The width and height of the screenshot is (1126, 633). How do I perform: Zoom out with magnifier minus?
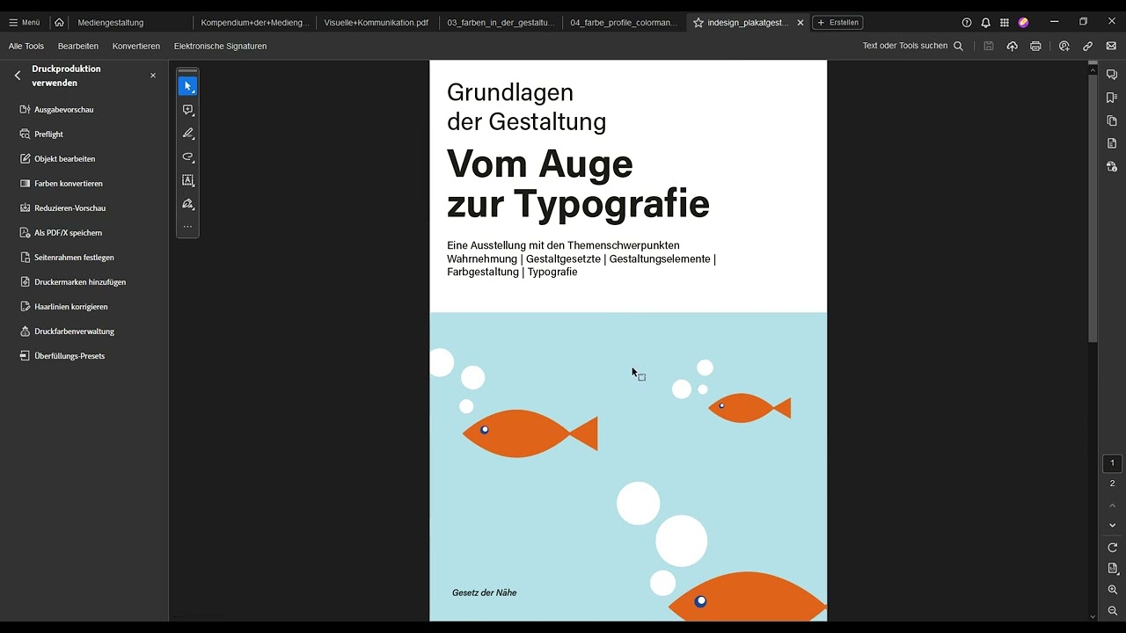point(1112,611)
